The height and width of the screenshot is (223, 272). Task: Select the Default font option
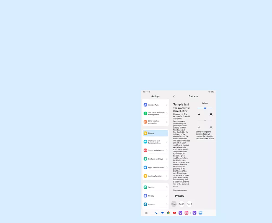174,204
